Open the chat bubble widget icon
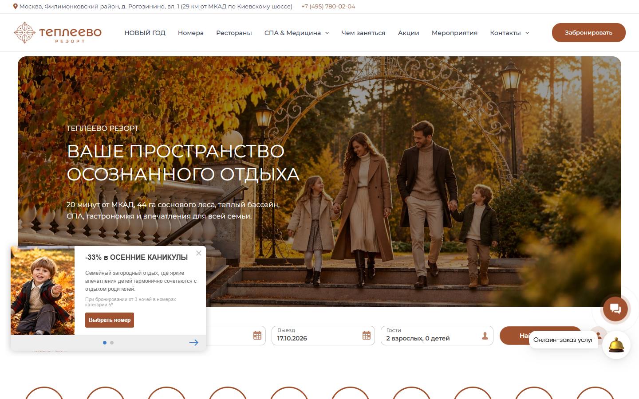Viewport: 639px width, 399px height. [615, 309]
